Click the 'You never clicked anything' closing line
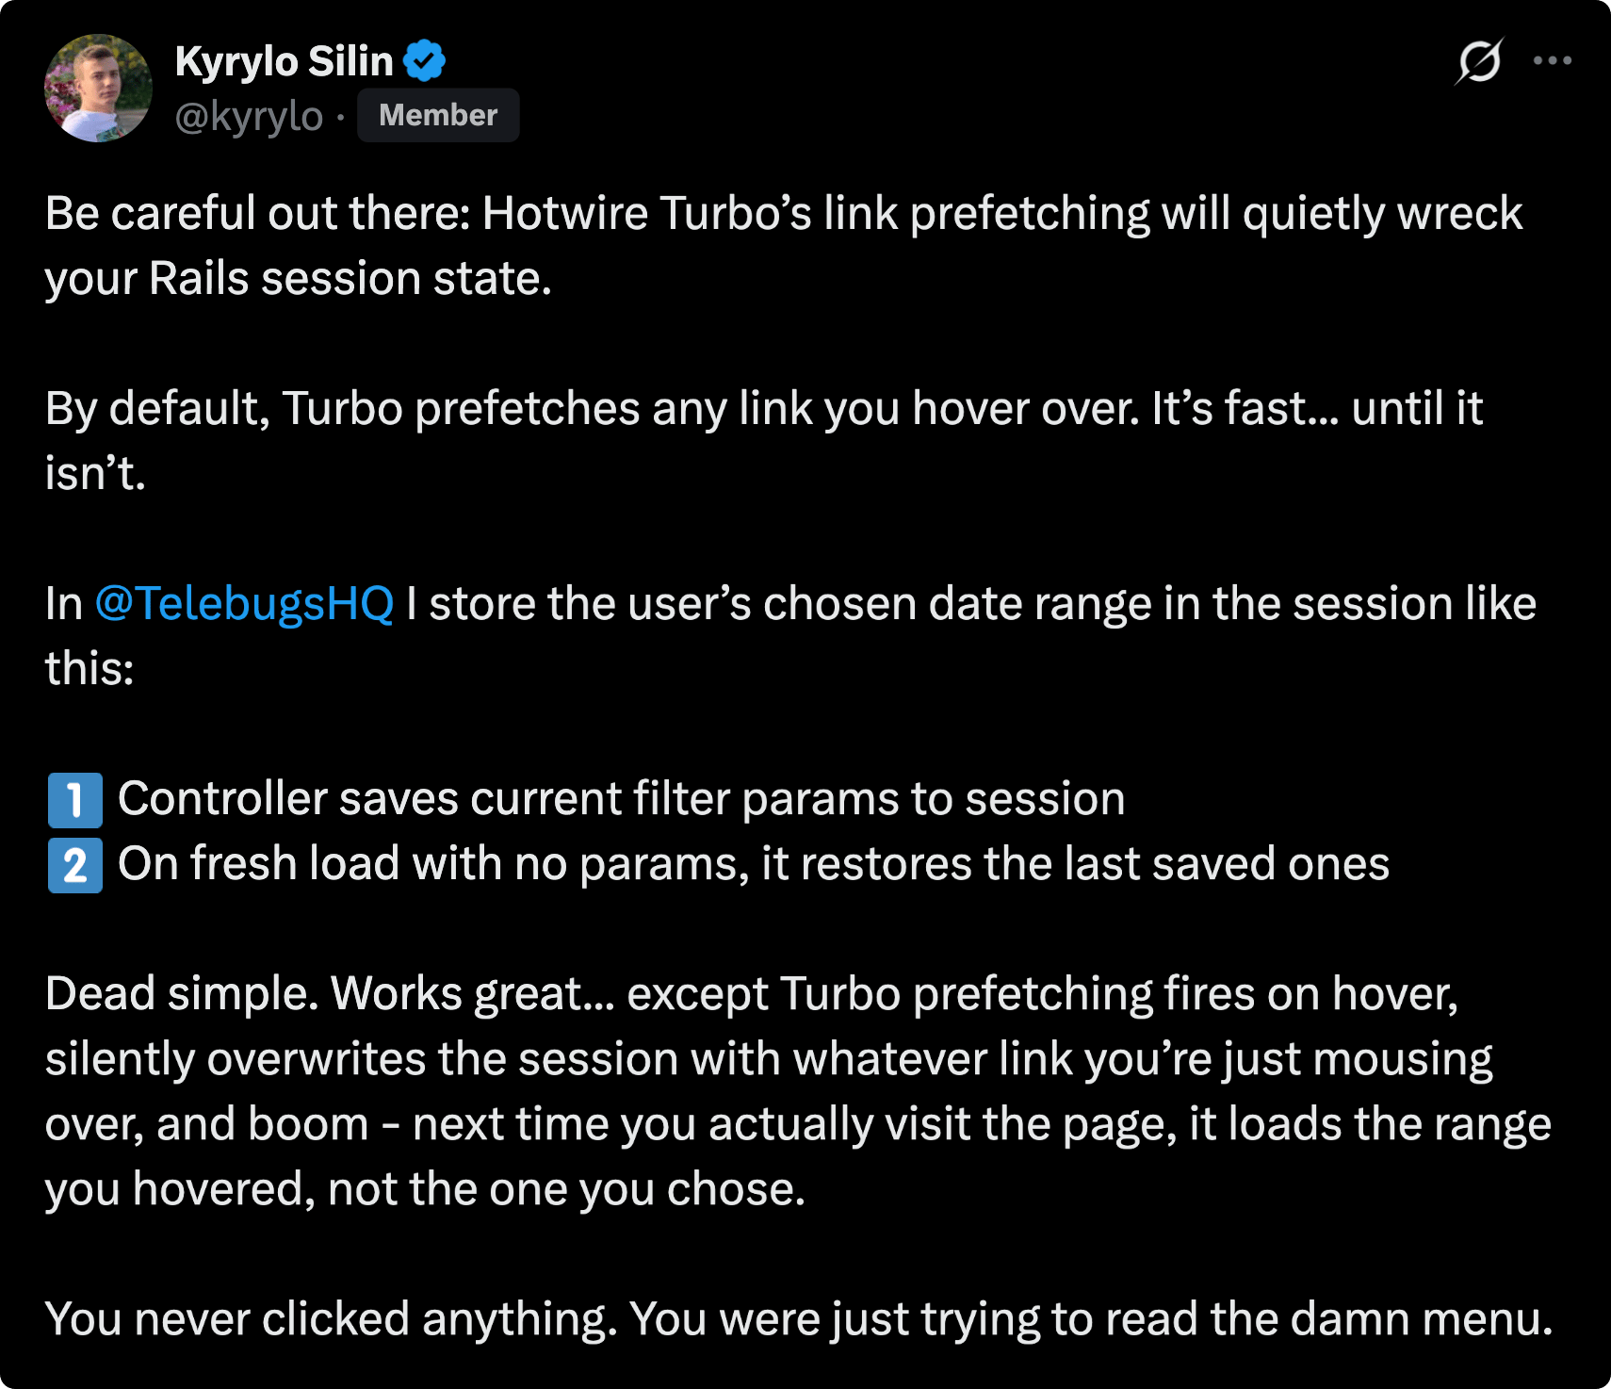The image size is (1611, 1389). pos(799,1318)
